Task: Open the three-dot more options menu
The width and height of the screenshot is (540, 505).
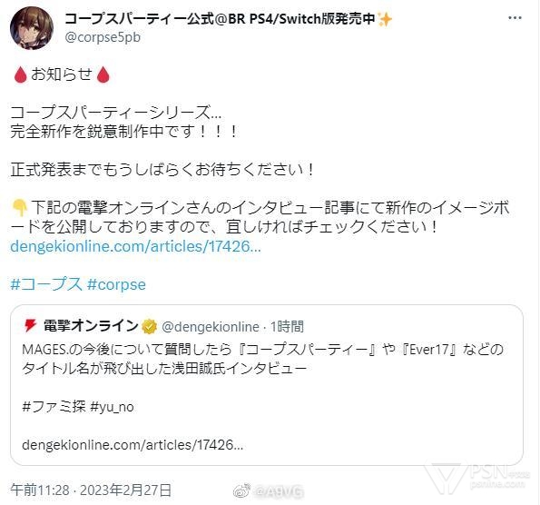Action: click(x=515, y=17)
